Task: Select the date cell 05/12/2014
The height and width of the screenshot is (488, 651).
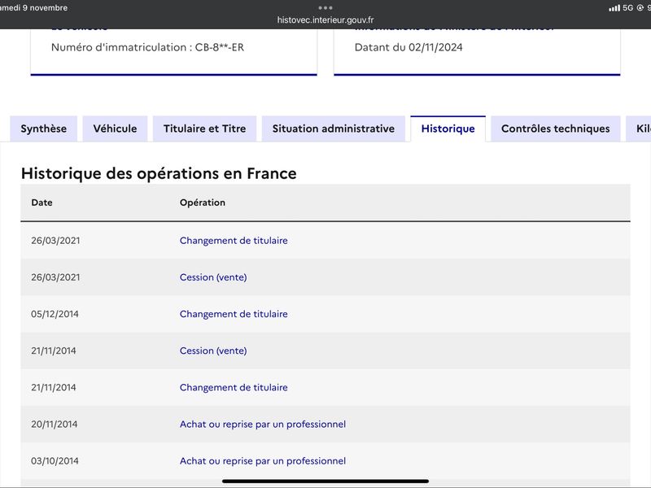Action: 55,314
